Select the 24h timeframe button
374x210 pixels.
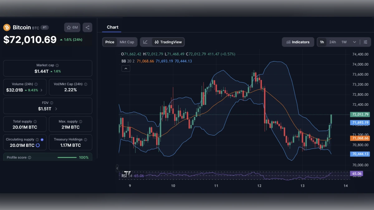coord(333,42)
